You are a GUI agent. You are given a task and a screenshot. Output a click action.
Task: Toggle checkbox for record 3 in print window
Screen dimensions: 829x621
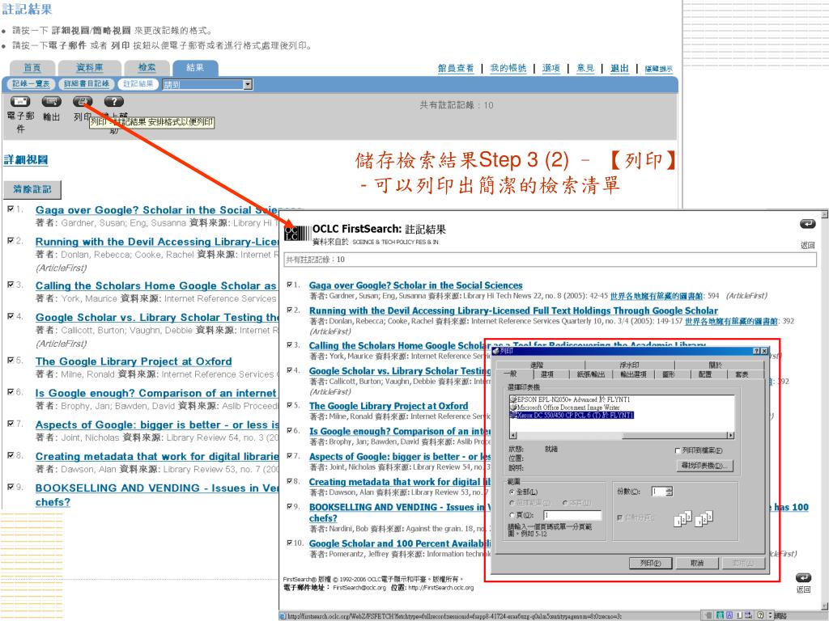click(x=289, y=344)
